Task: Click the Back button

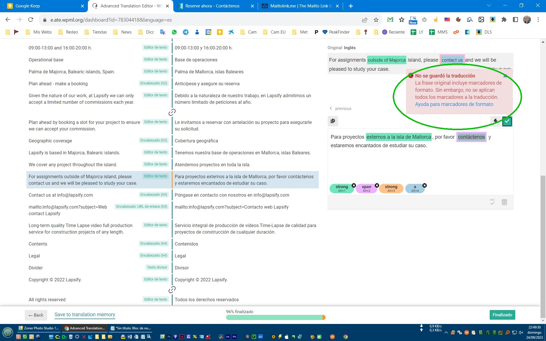Action: [36, 315]
